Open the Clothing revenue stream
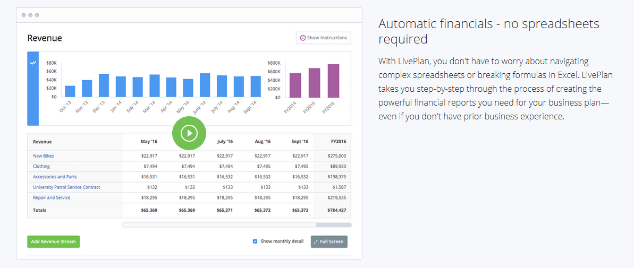The height and width of the screenshot is (268, 634). (x=41, y=166)
